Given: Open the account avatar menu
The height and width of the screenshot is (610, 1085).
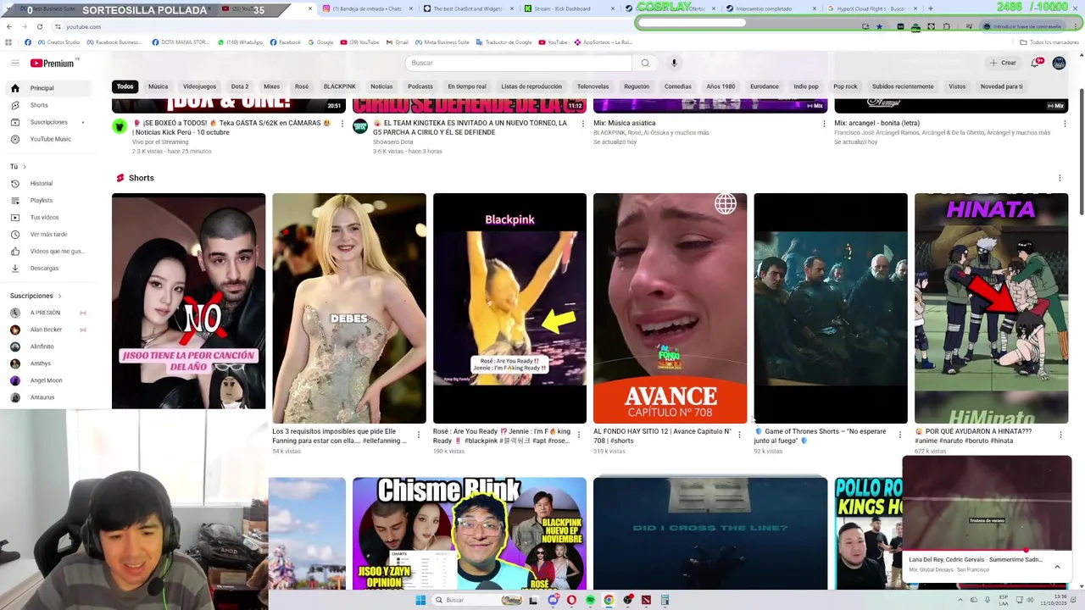Looking at the screenshot, I should click(1059, 63).
